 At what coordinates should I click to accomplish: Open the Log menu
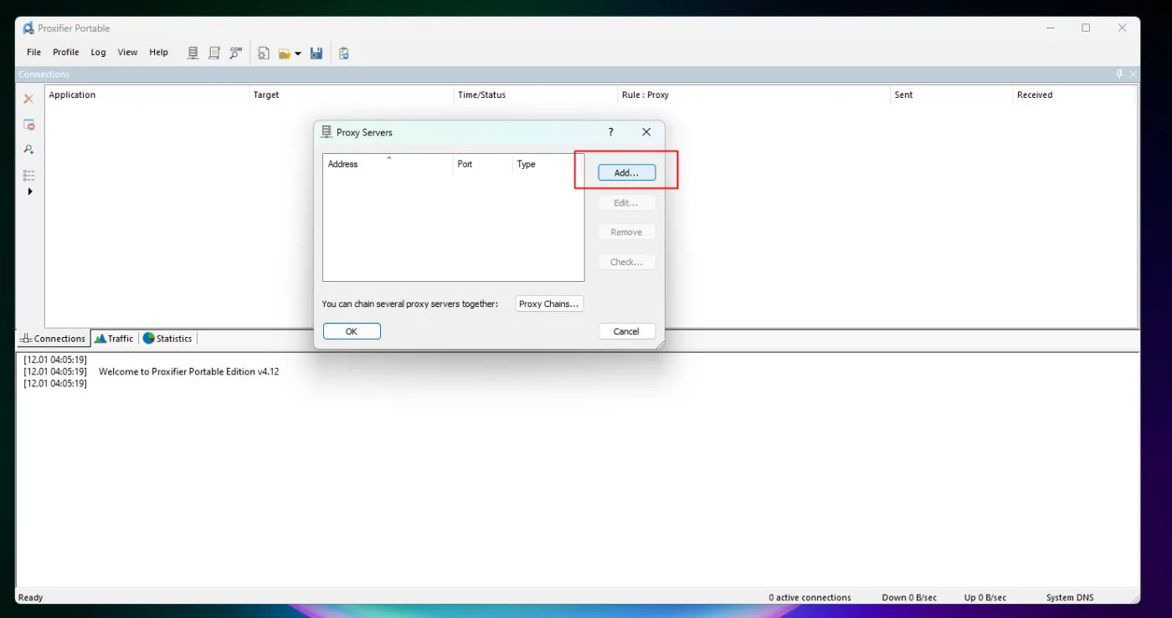click(x=99, y=53)
